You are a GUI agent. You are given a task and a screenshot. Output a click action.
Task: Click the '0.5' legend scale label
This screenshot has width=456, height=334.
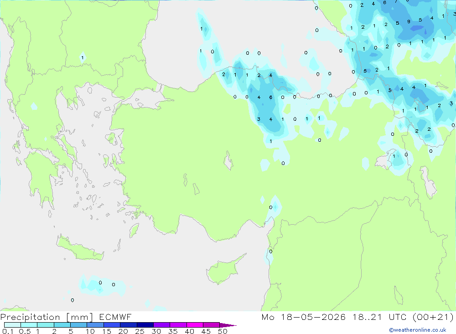click(25, 331)
